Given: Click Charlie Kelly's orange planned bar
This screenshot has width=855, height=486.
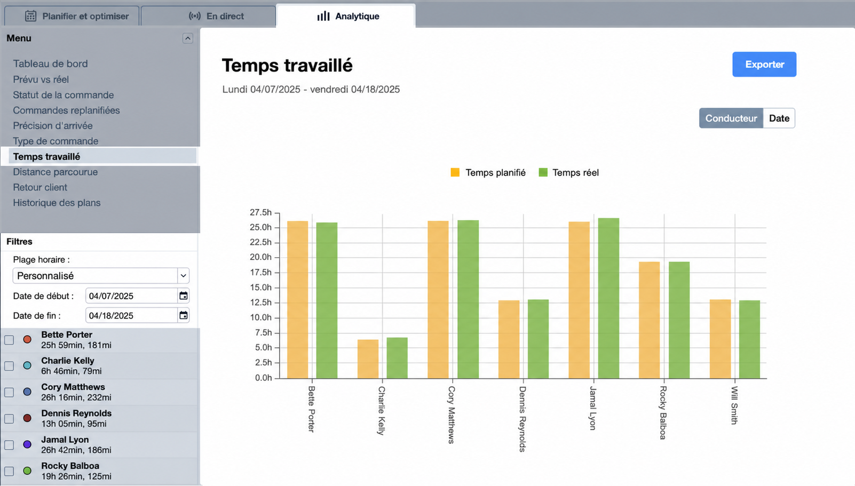Looking at the screenshot, I should pyautogui.click(x=368, y=359).
